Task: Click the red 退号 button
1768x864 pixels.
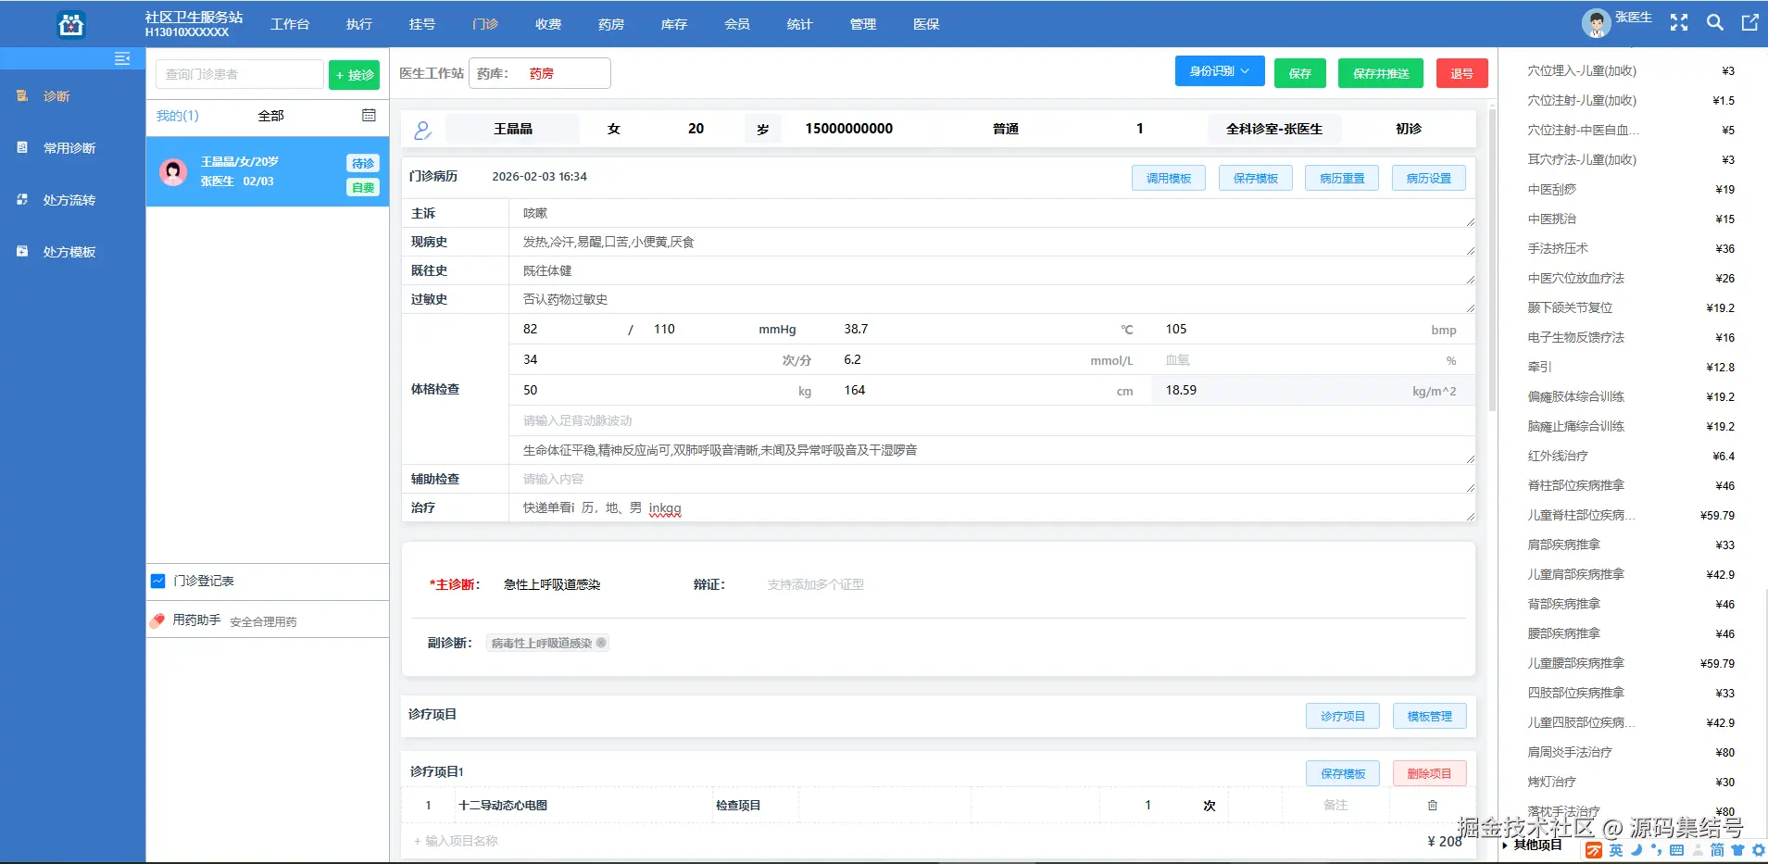Action: click(x=1462, y=73)
